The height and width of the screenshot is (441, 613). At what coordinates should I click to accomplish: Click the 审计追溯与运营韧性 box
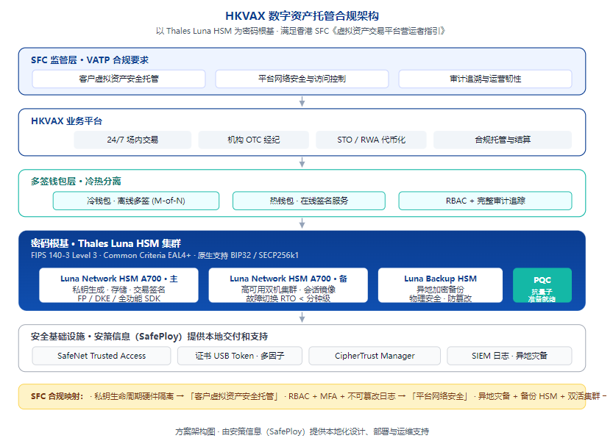point(485,79)
